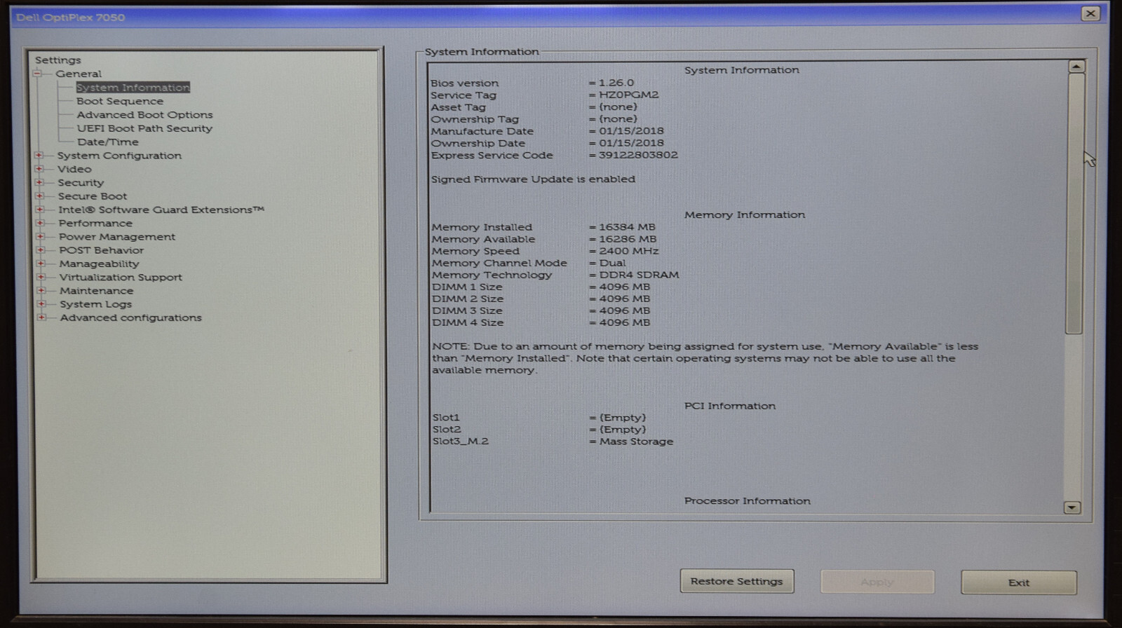Select the Manageability label
Screen dimensions: 1122x628
tap(100, 264)
